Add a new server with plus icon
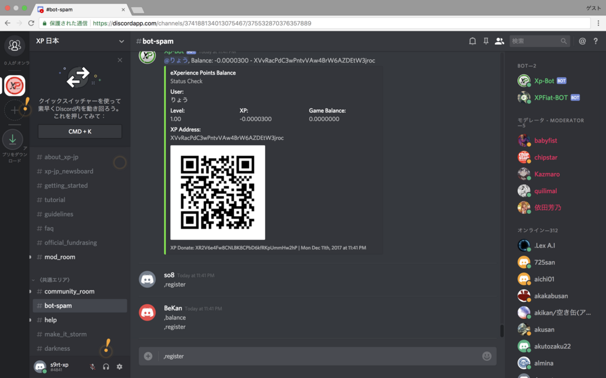This screenshot has height=378, width=606. point(15,110)
